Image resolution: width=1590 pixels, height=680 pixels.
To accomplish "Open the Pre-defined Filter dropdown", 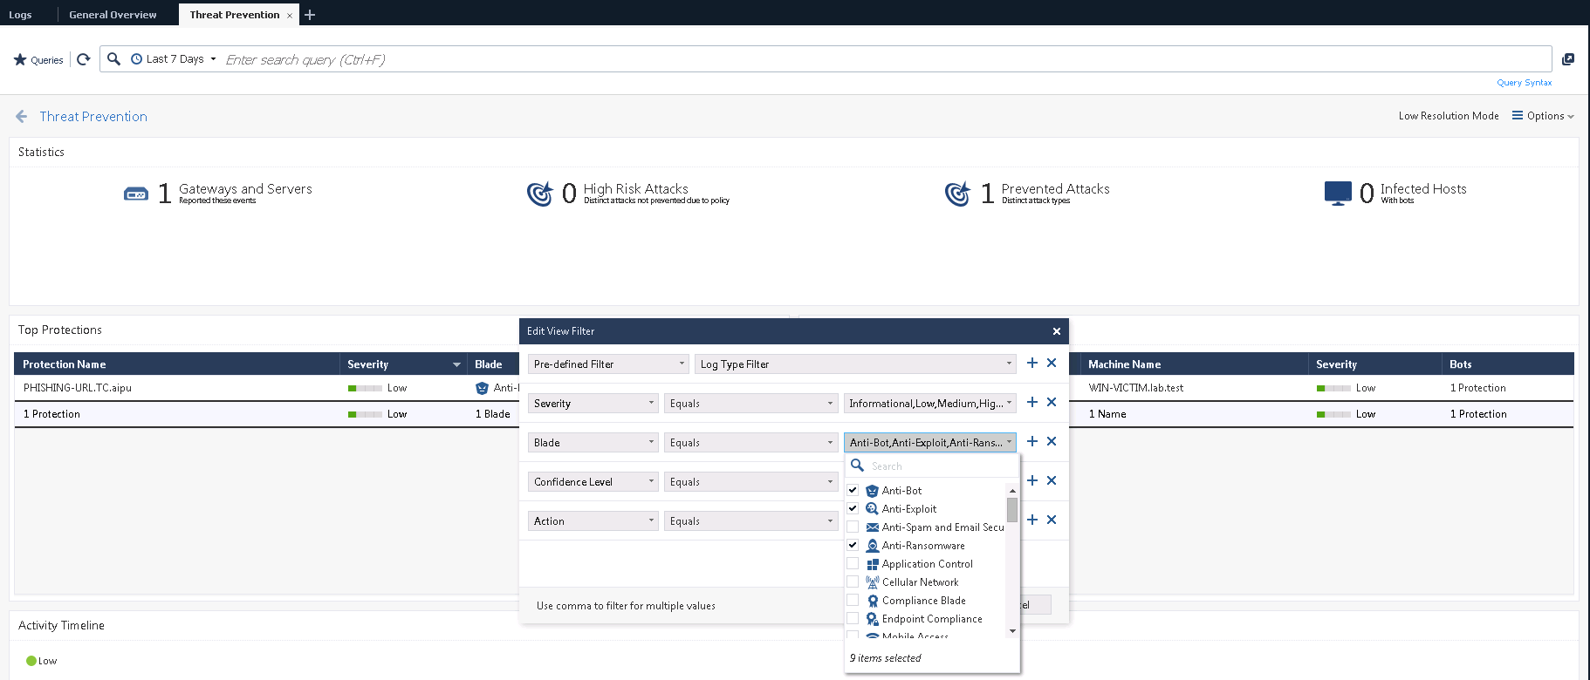I will click(x=608, y=364).
